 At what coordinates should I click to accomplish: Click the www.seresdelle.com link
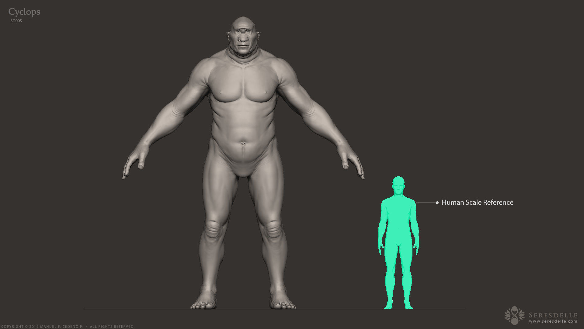553,321
